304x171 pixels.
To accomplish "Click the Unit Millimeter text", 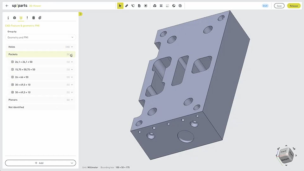I will point(90,167).
